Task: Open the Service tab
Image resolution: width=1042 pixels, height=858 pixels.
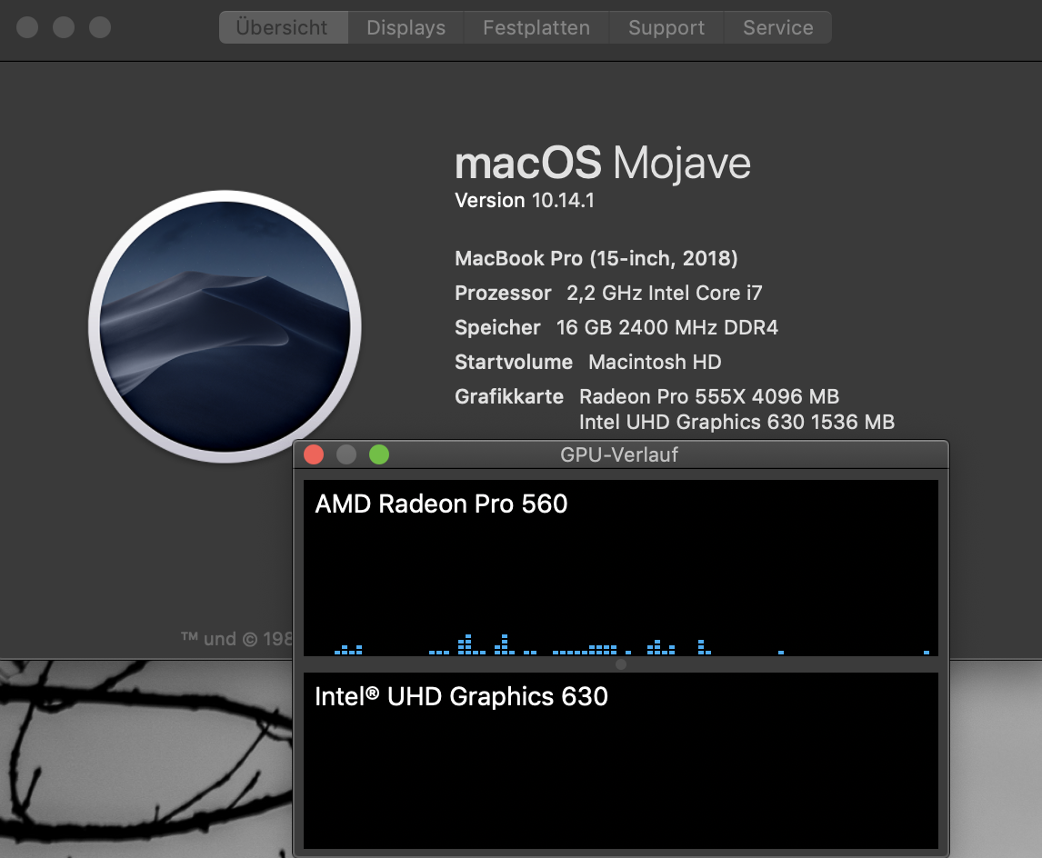Action: [x=777, y=27]
